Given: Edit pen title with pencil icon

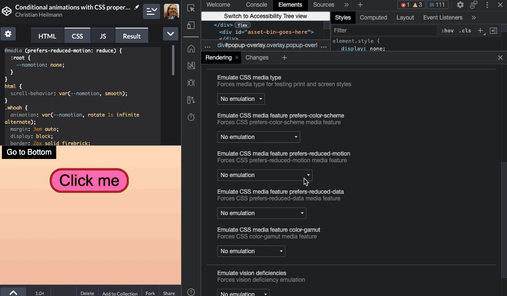Looking at the screenshot, I should click(x=137, y=7).
